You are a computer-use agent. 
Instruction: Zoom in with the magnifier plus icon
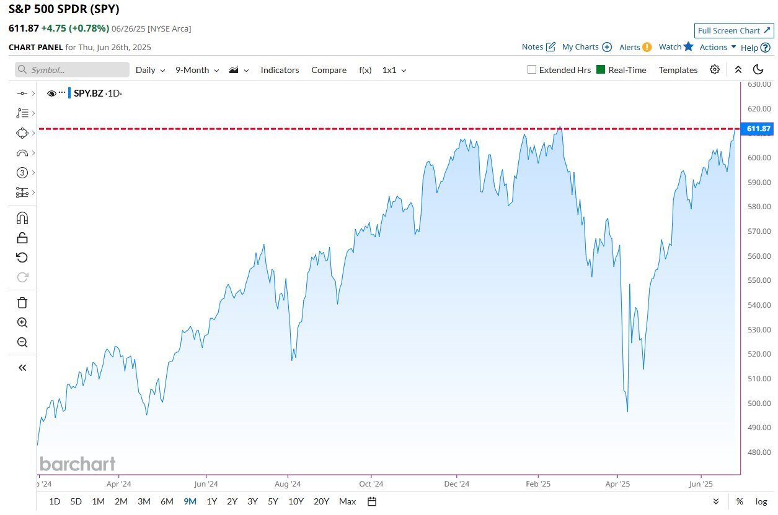pos(22,322)
